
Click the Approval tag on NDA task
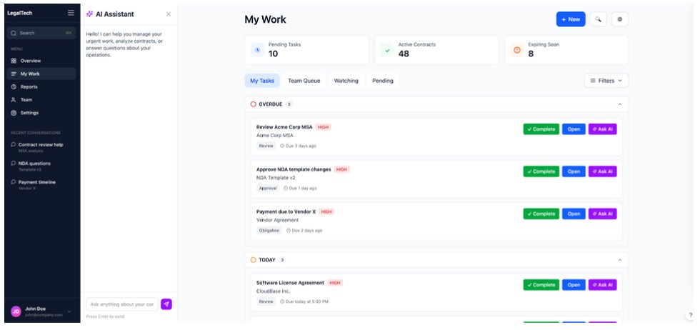click(x=268, y=189)
